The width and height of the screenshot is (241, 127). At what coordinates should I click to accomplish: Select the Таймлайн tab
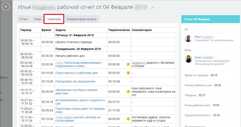click(54, 19)
